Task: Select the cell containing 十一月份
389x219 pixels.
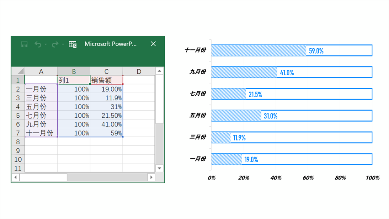Action: tap(41, 133)
